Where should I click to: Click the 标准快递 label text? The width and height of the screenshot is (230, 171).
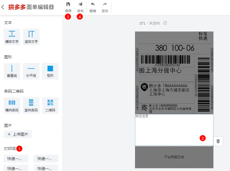pos(203,36)
